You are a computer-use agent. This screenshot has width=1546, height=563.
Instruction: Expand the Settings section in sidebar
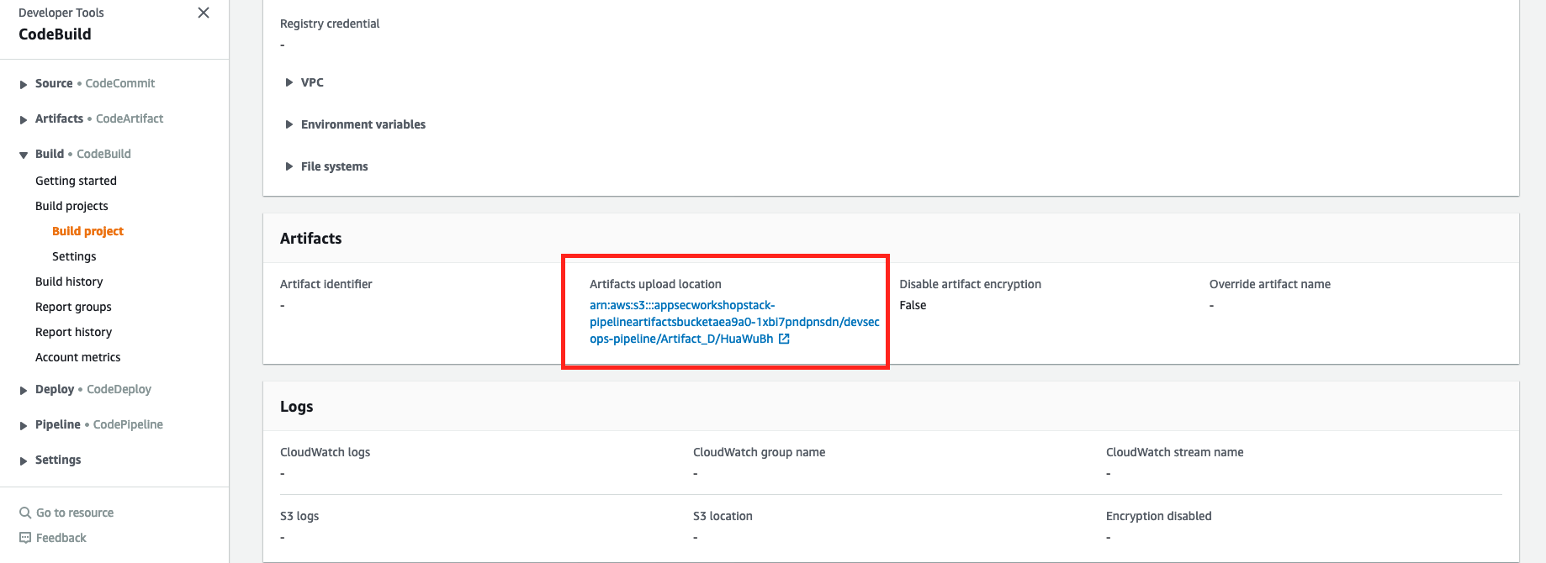[24, 460]
